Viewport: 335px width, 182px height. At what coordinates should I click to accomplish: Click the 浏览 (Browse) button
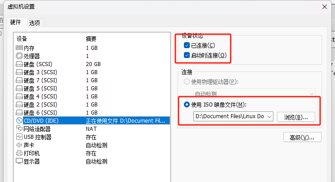[x=296, y=117]
